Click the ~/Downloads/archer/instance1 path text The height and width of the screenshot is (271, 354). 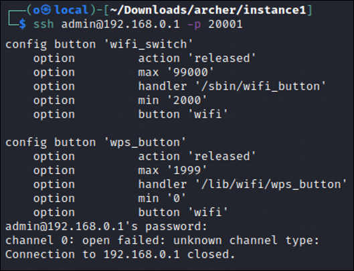[208, 10]
